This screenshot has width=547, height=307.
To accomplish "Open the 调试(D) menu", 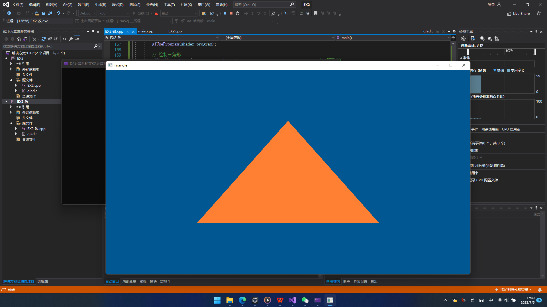I will [118, 5].
